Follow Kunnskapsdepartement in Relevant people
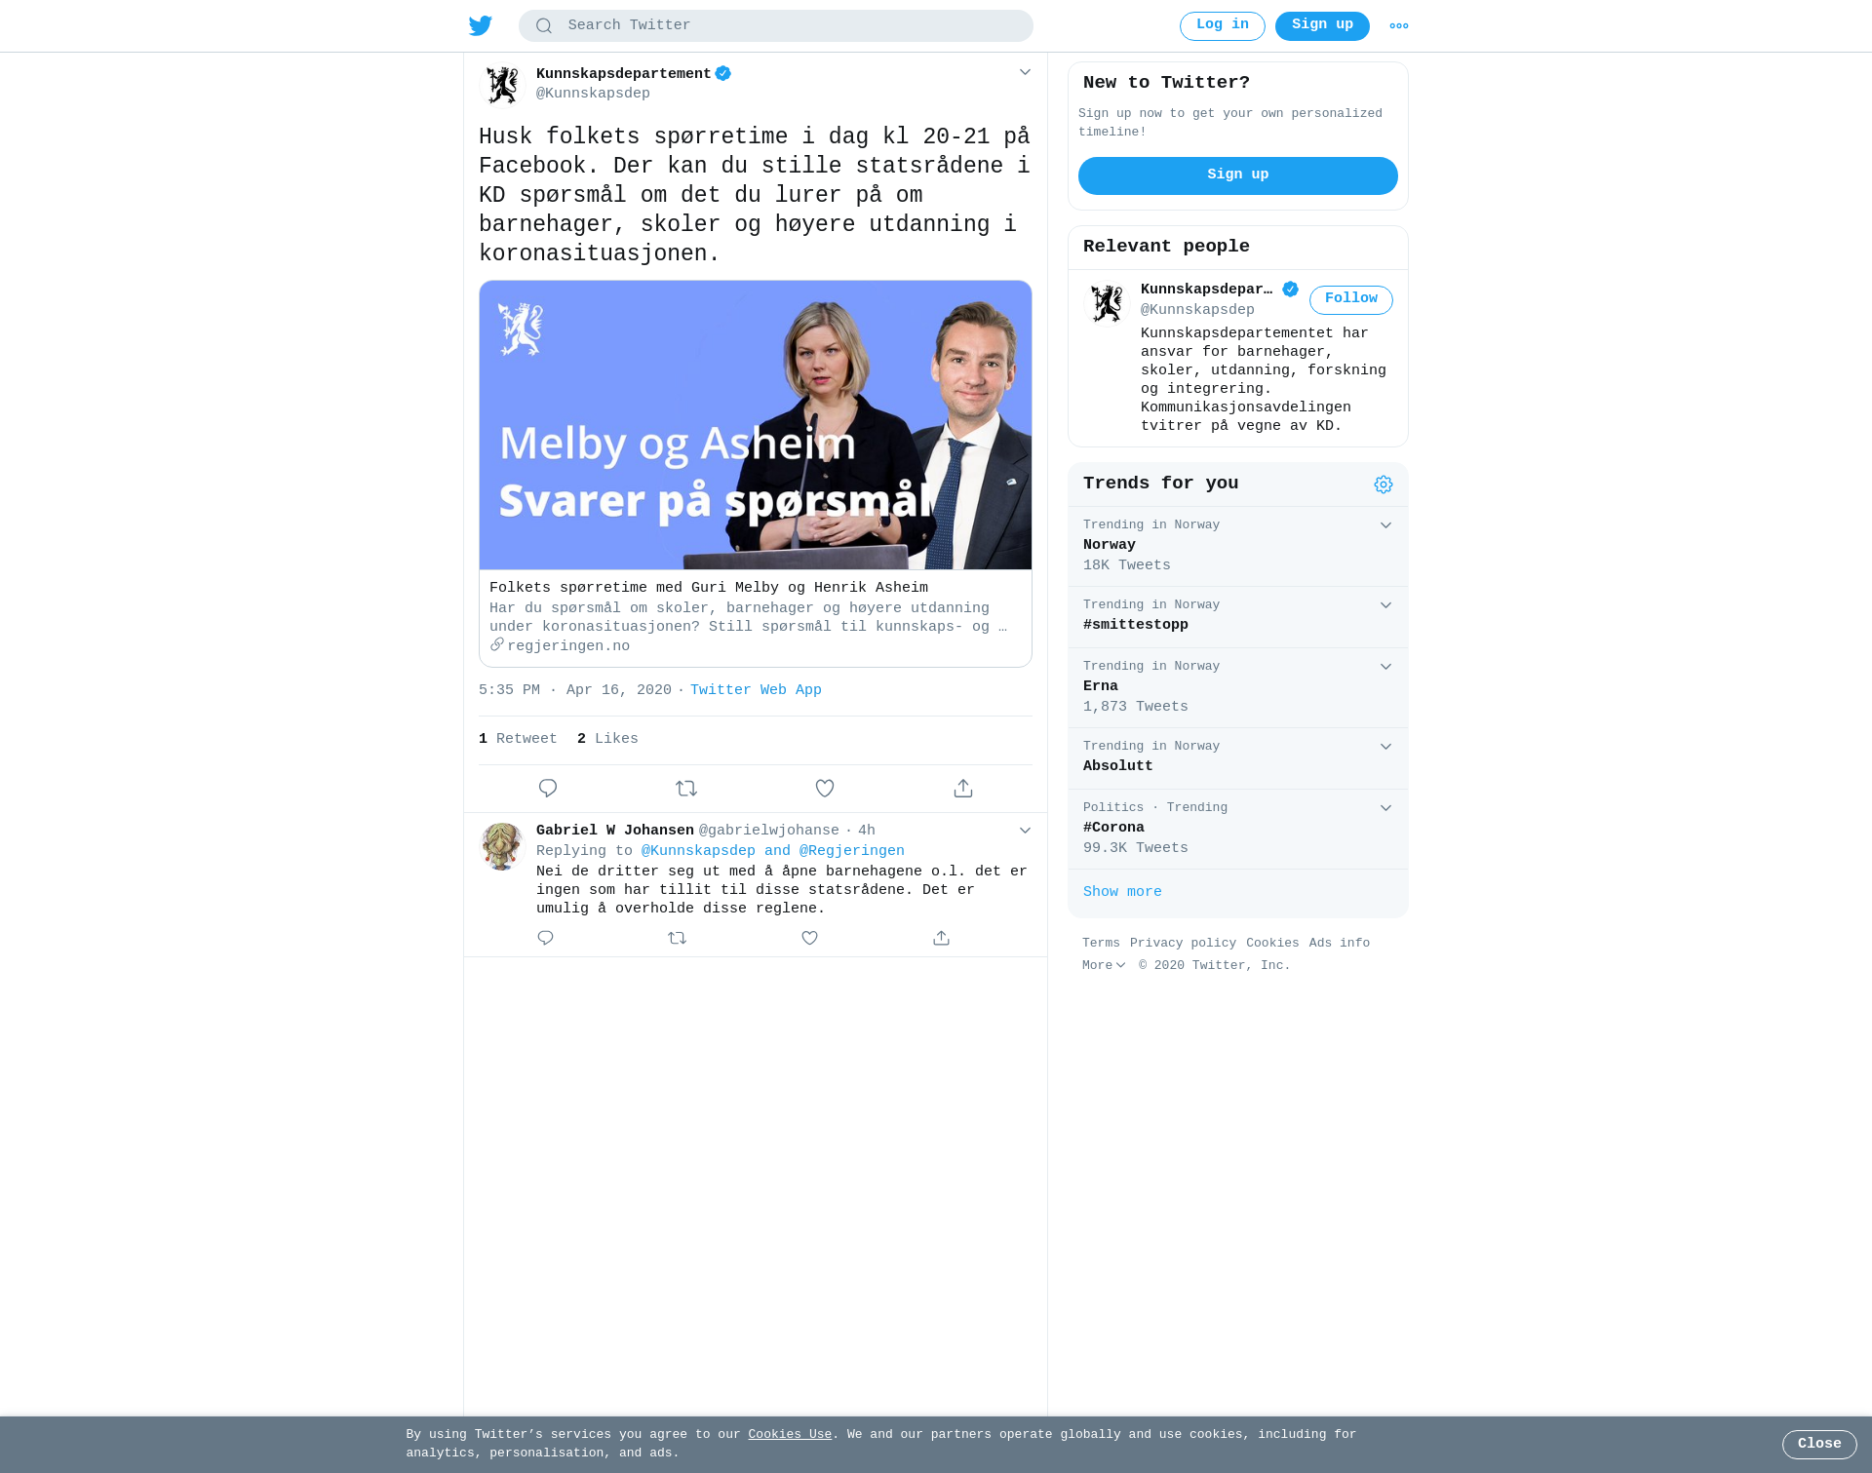The height and width of the screenshot is (1473, 1872). click(1351, 299)
